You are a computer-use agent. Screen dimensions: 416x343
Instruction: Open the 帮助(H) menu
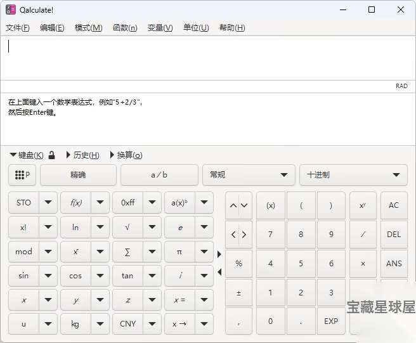[232, 28]
